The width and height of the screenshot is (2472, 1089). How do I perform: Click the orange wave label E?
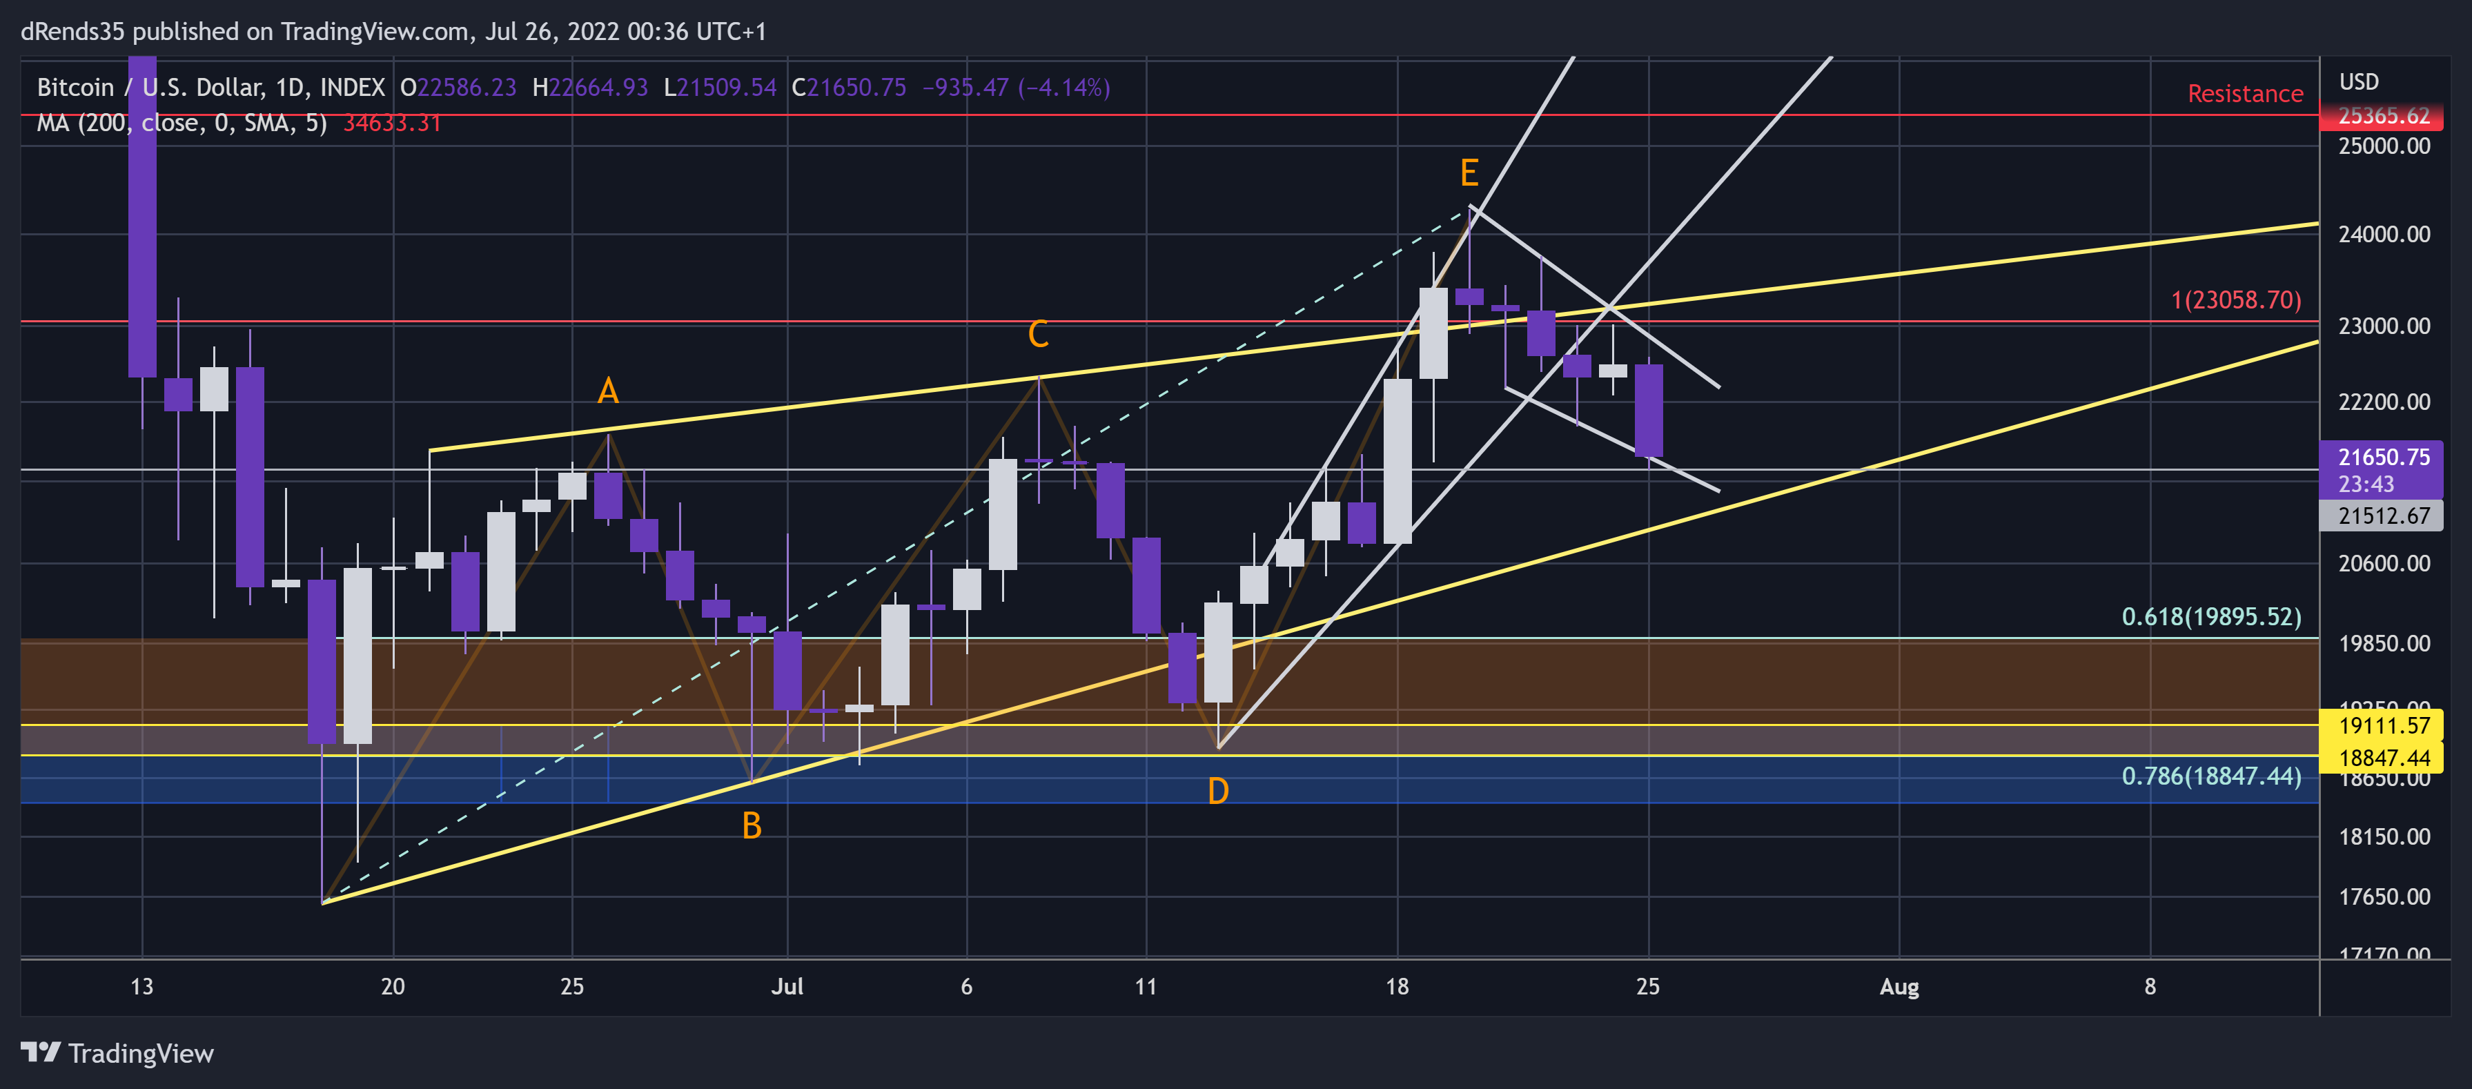point(1469,173)
